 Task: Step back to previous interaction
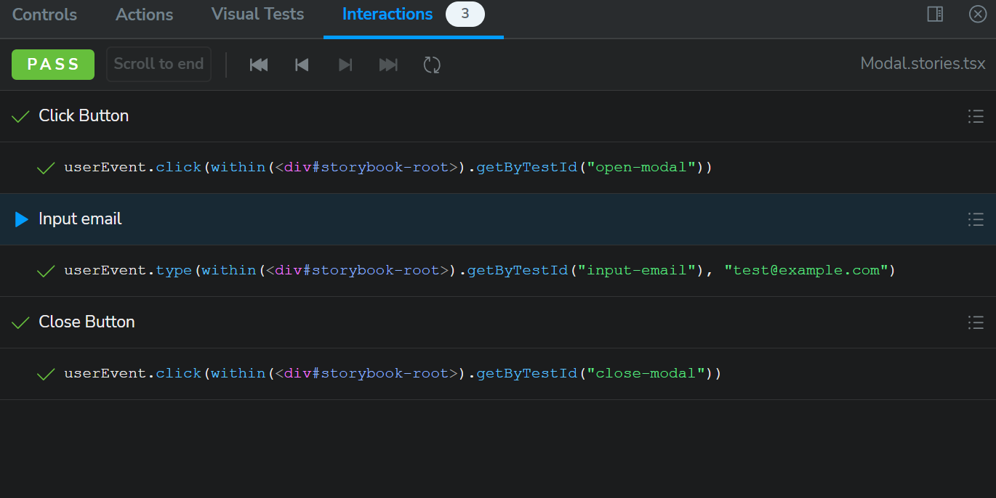point(302,65)
